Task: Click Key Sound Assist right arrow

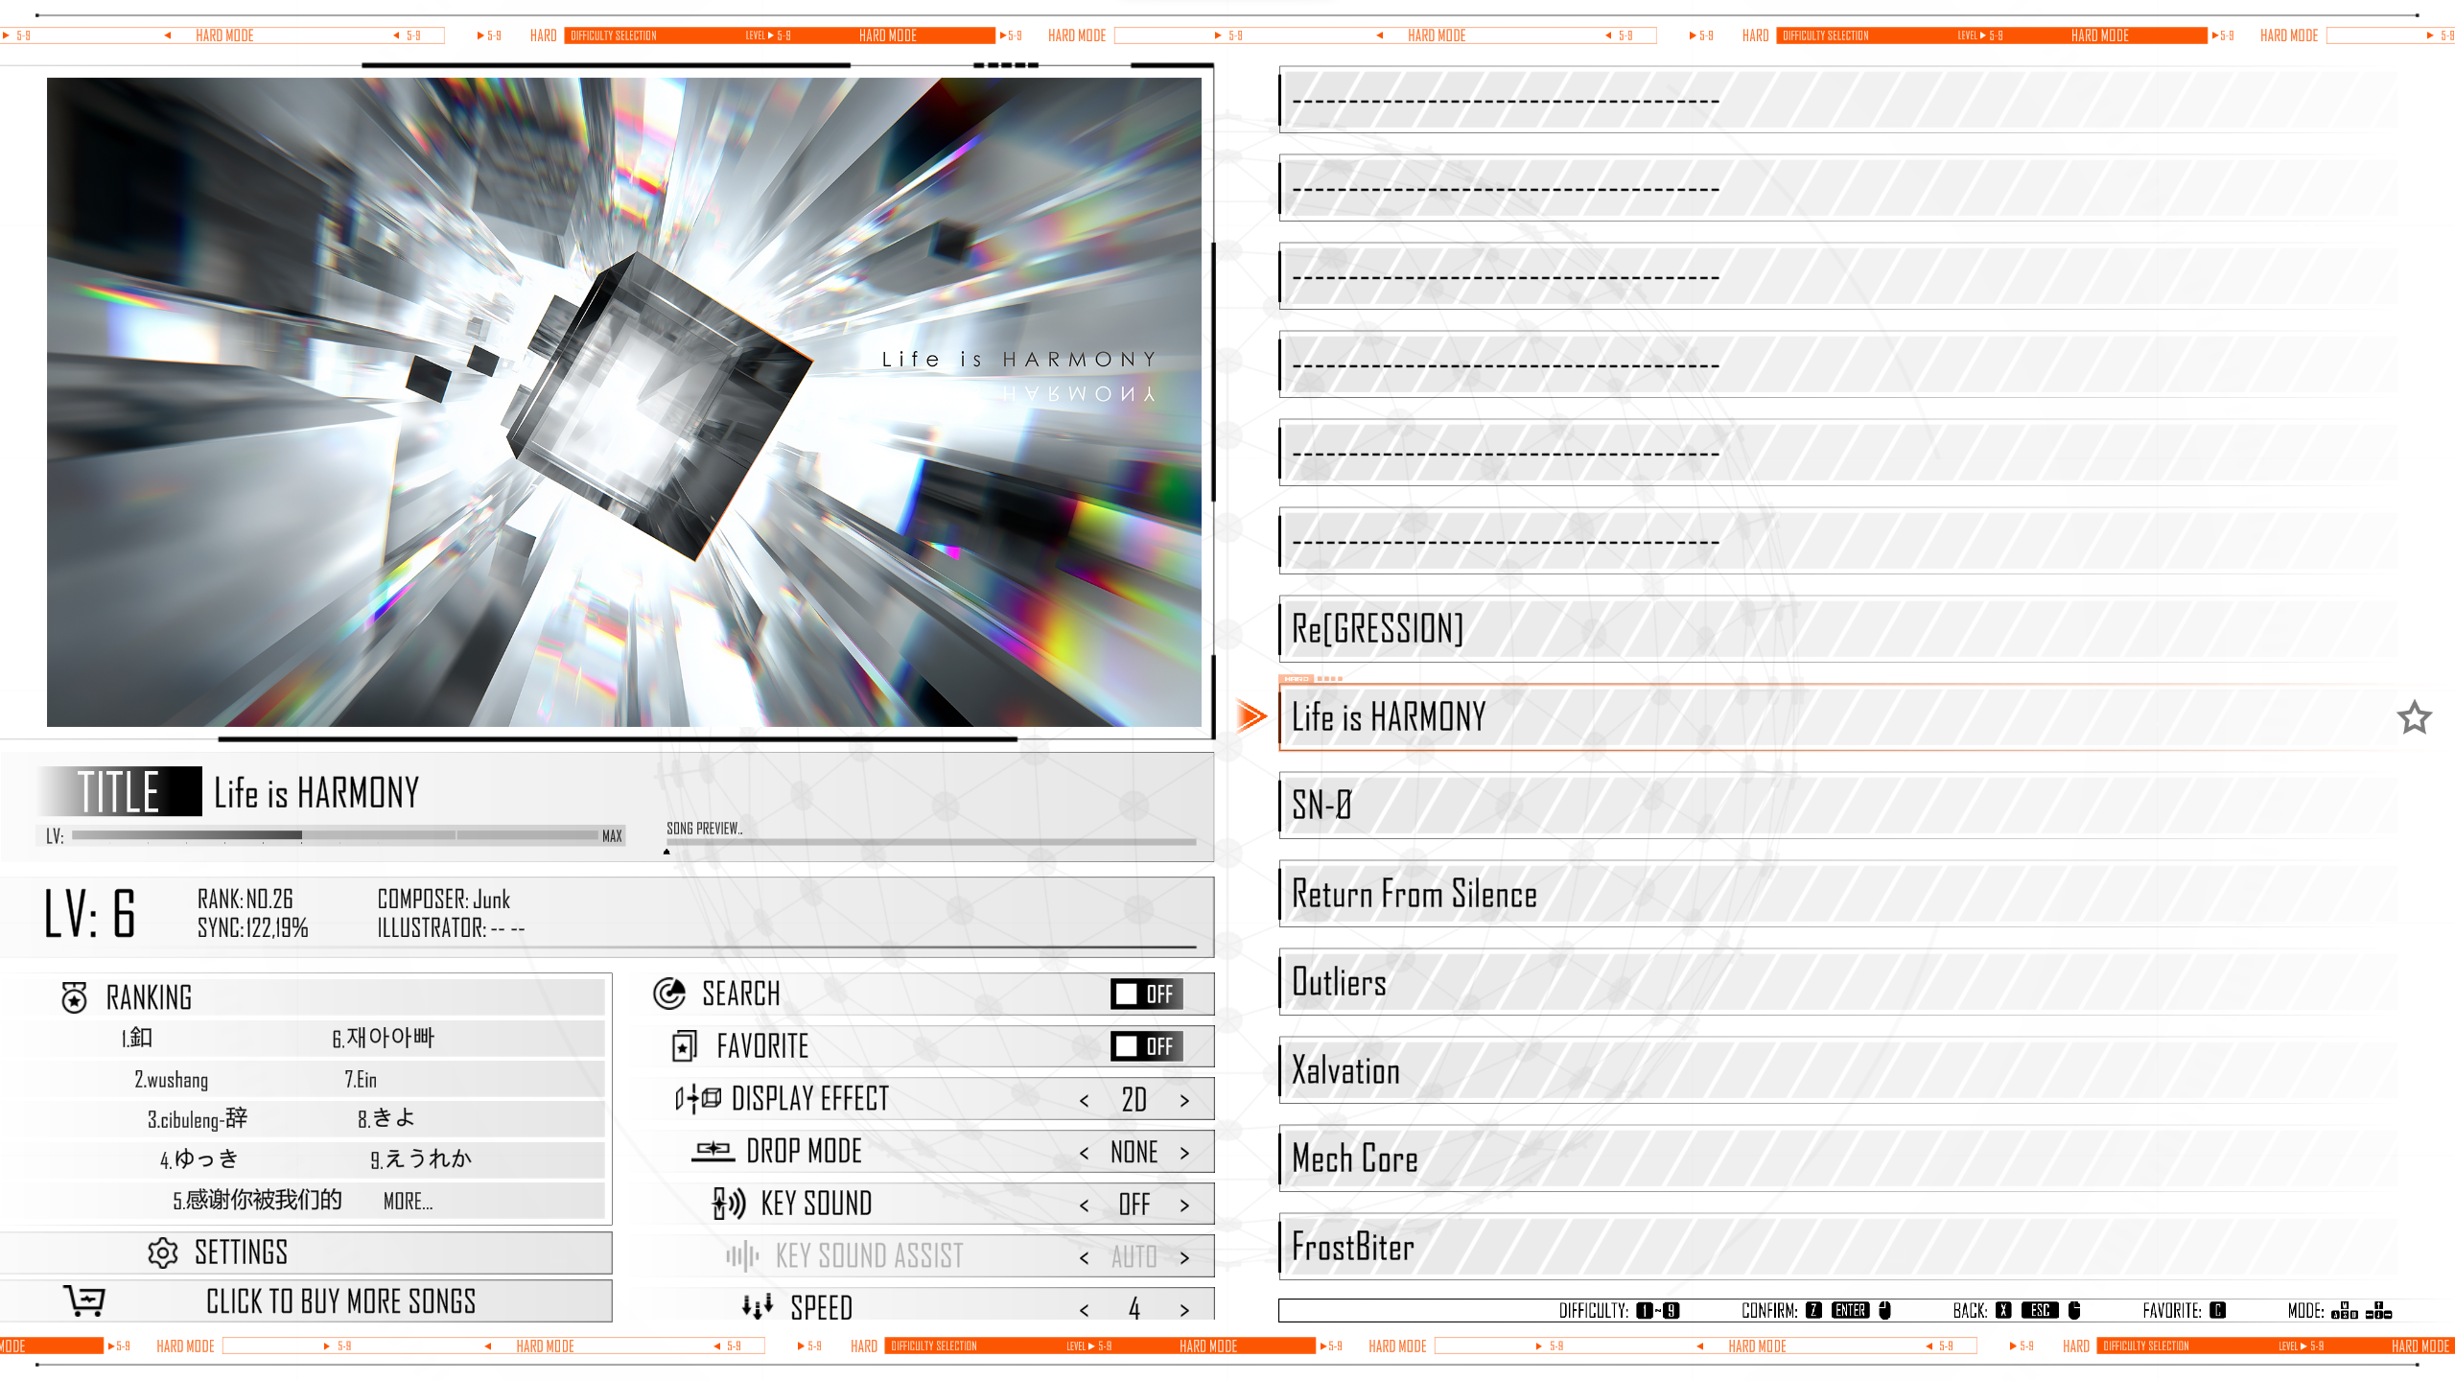Action: click(1185, 1257)
